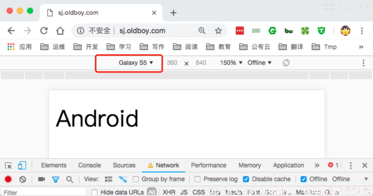
Task: Select the Network tab
Action: tap(163, 165)
